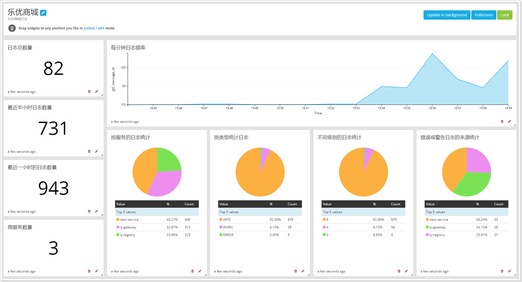Image resolution: width=522 pixels, height=282 pixels.
Task: Edit the 每分钟日志频率 chart widget
Action: tap(509, 121)
